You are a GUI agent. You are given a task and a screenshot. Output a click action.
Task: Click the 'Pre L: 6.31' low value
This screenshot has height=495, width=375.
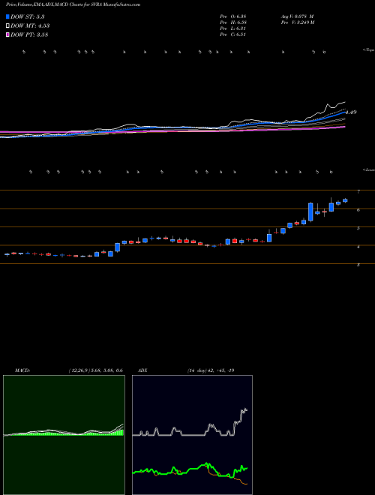click(233, 28)
